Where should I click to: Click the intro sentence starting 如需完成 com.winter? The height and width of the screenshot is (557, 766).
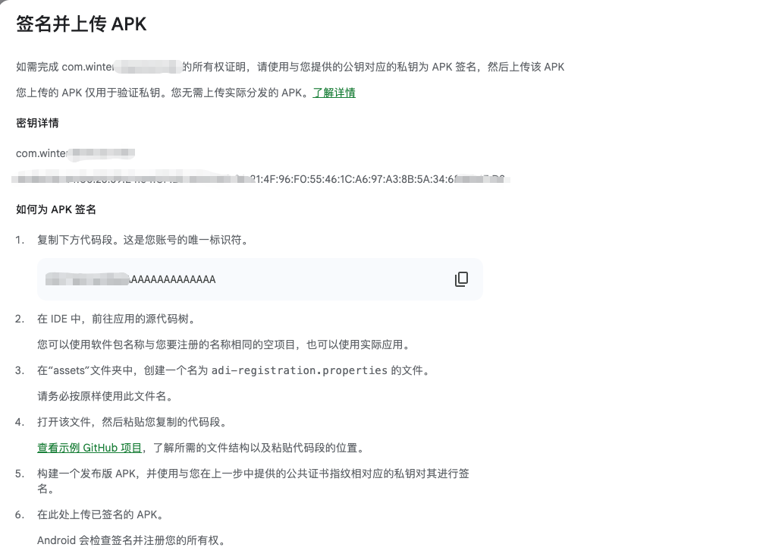(x=290, y=67)
